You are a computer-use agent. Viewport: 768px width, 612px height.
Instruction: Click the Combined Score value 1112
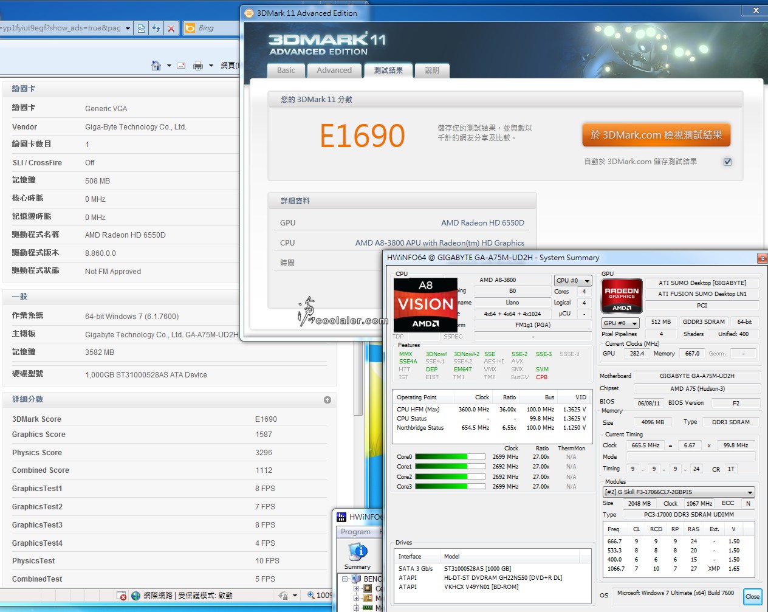264,470
